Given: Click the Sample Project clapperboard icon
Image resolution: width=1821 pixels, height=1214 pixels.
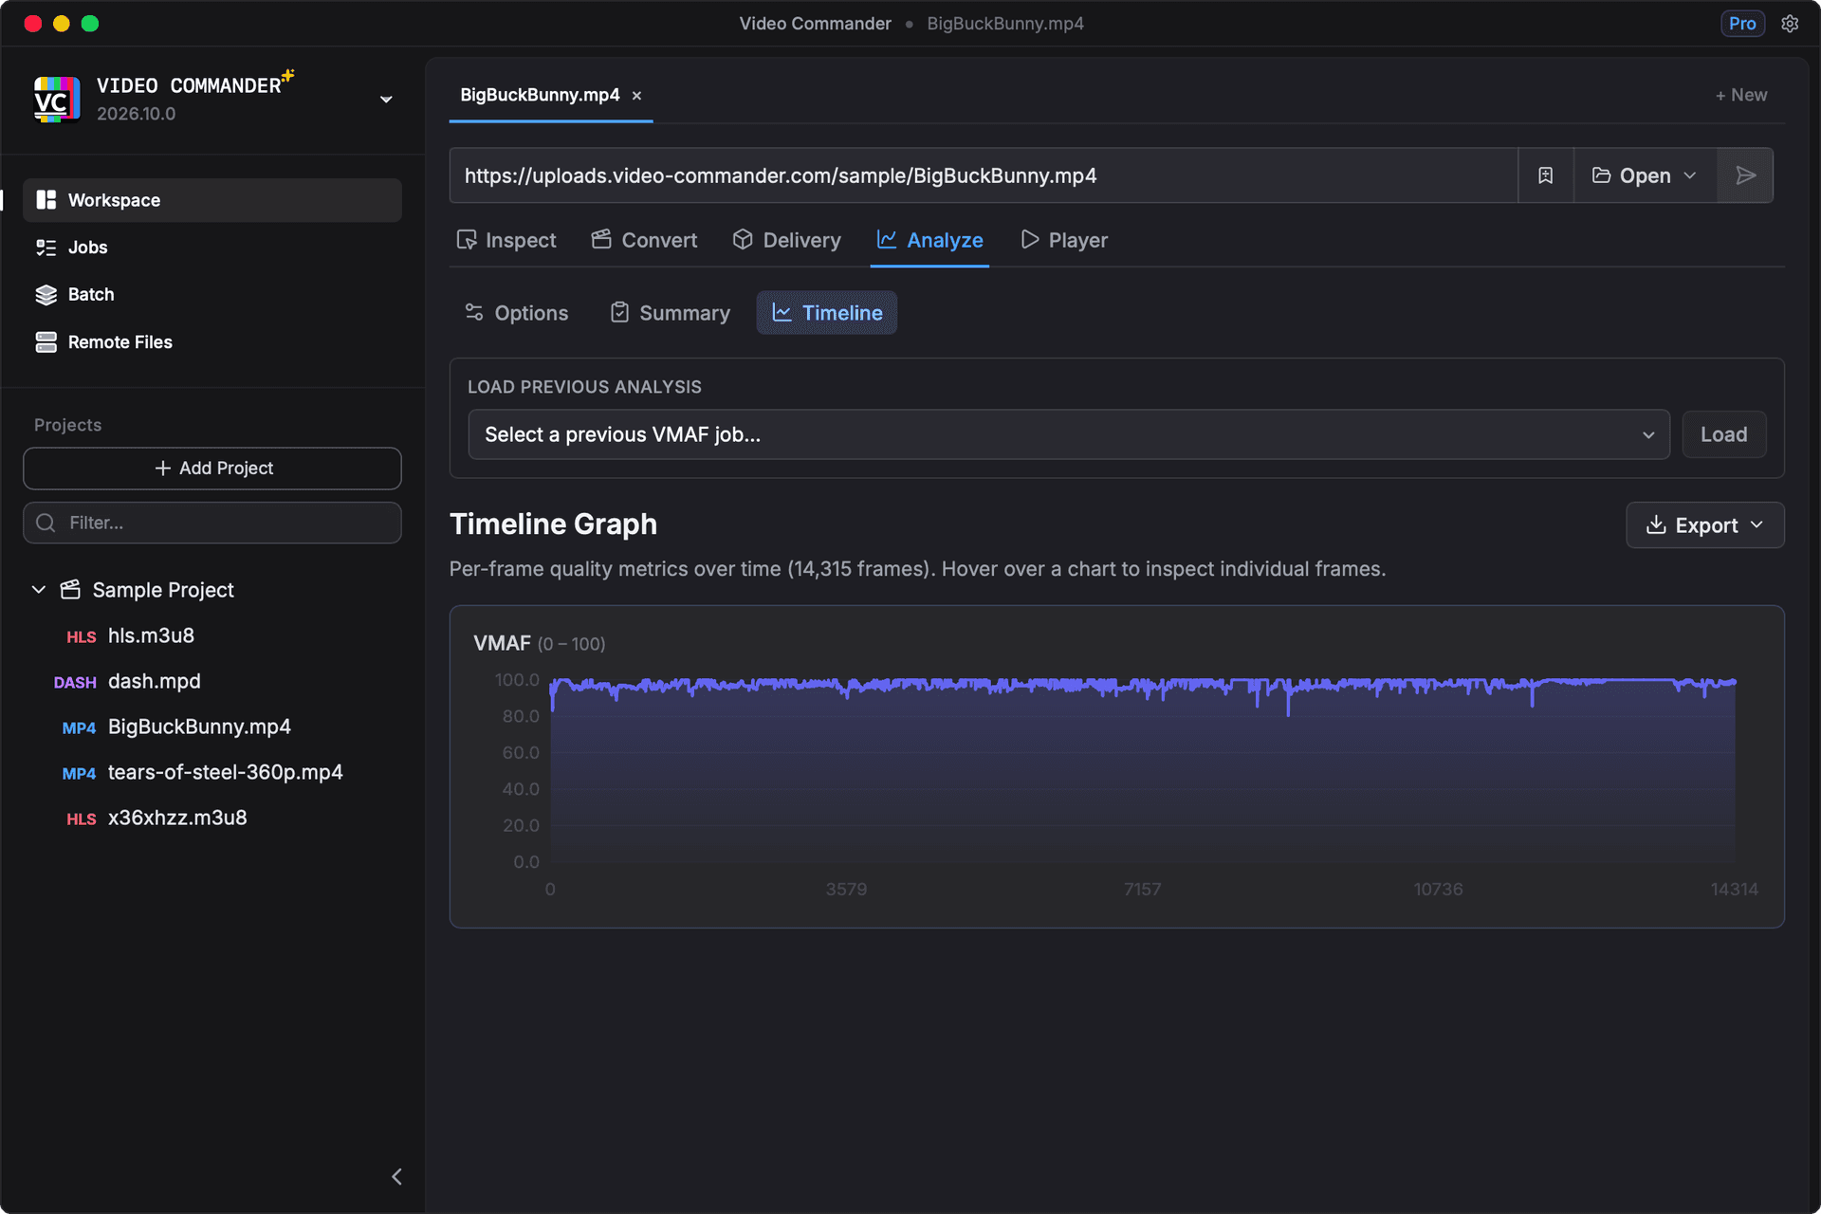Looking at the screenshot, I should [70, 590].
